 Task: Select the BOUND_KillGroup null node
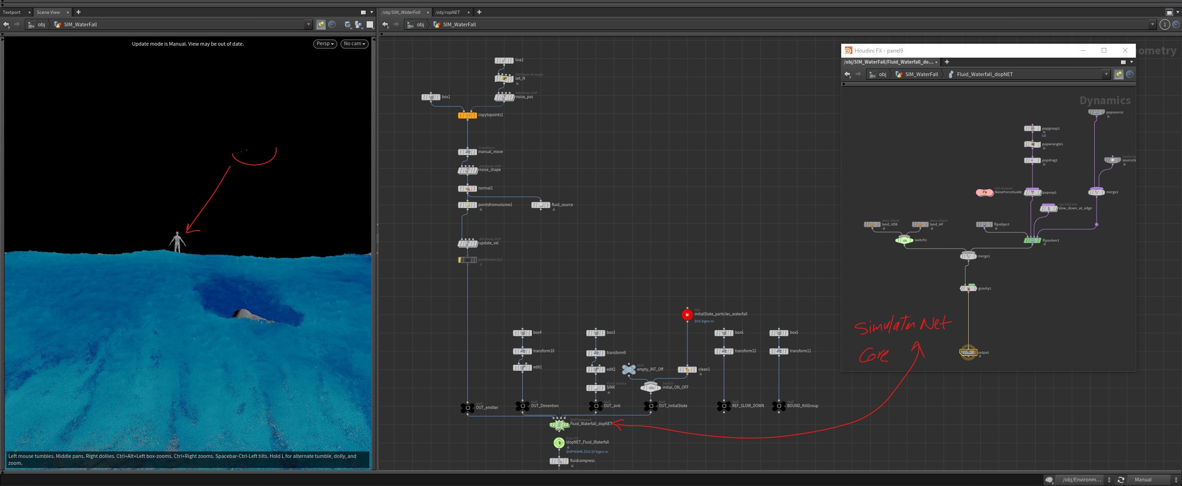(x=779, y=406)
